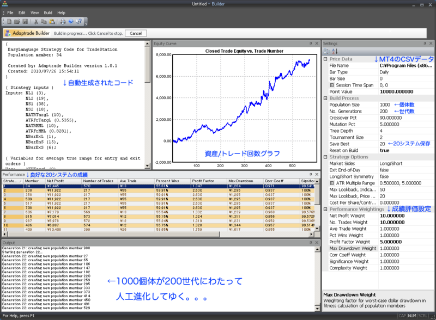Click the Open folder toolbar icon
The image size is (436, 320).
point(17,21)
